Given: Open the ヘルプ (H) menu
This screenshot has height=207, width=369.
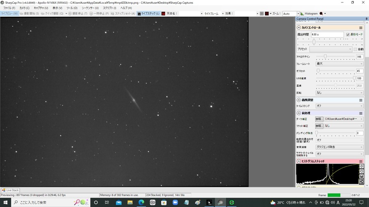Looking at the screenshot, I should pyautogui.click(x=126, y=8).
